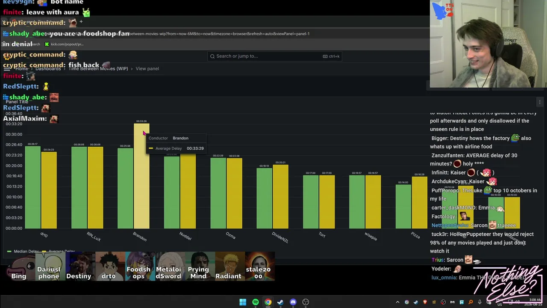Click username lux_omnia in right chat
This screenshot has height=308, width=547.
444,277
